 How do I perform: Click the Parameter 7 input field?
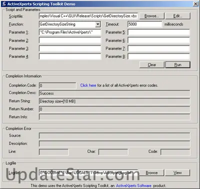(x=158, y=48)
